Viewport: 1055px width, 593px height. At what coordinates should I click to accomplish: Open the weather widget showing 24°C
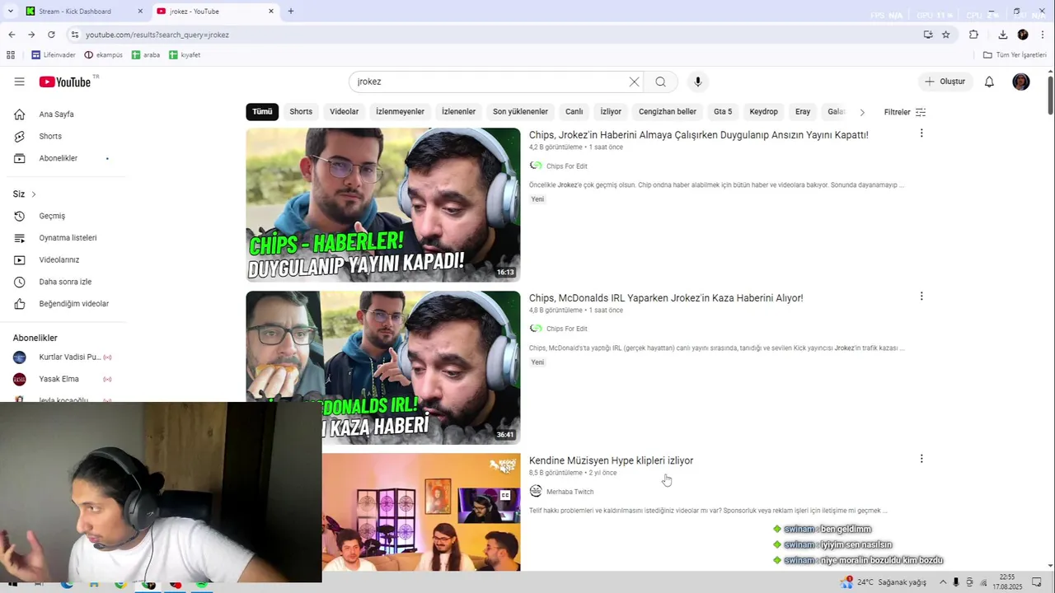pos(883,582)
